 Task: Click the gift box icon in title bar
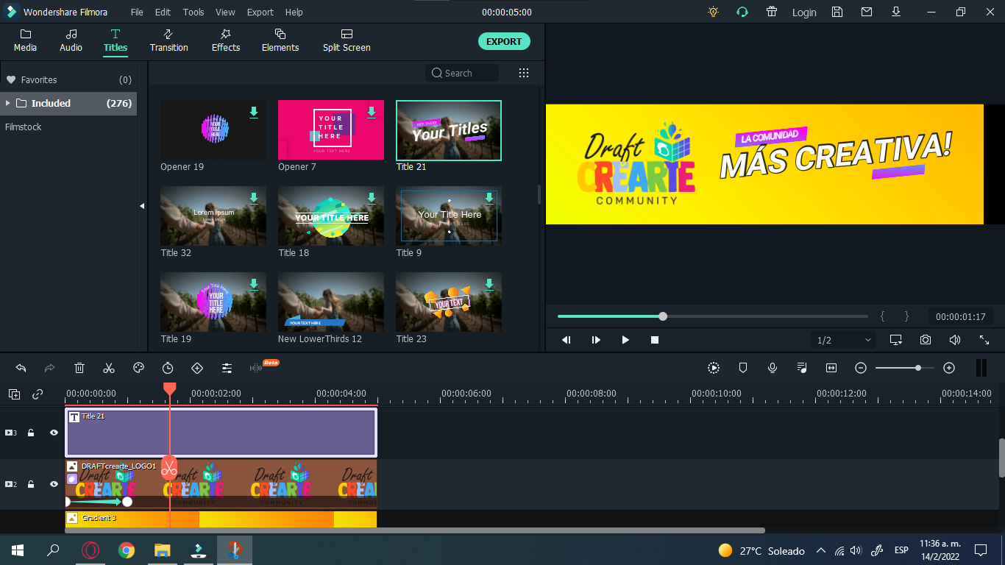pos(772,12)
